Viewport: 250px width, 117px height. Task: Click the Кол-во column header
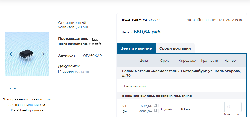[x=230, y=61]
